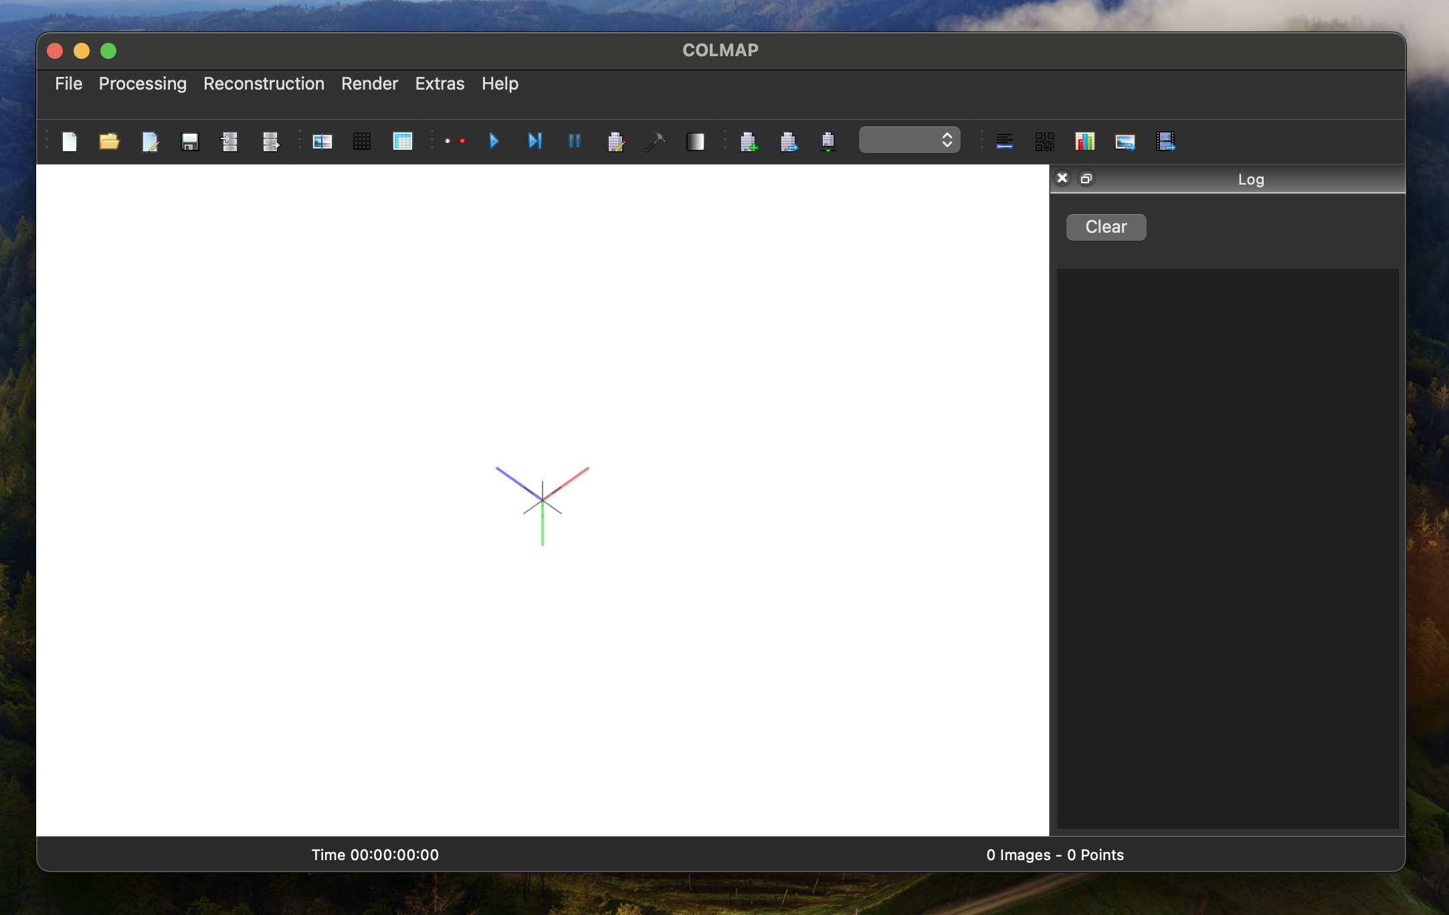Image resolution: width=1449 pixels, height=915 pixels.
Task: Click the New project icon
Action: coord(70,141)
